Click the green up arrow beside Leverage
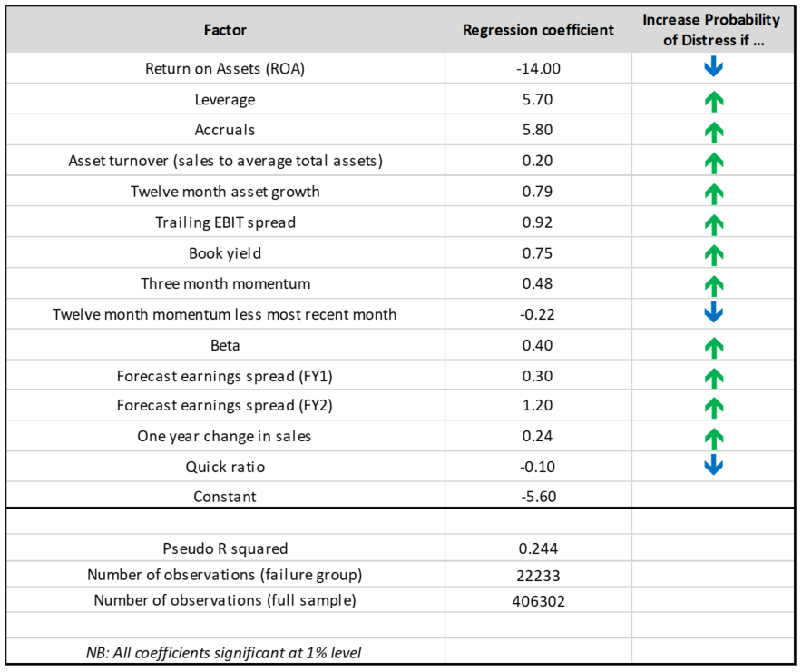This screenshot has width=802, height=672. pos(713,101)
